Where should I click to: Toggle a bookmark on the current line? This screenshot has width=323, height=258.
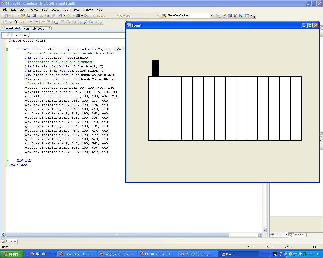point(56,22)
